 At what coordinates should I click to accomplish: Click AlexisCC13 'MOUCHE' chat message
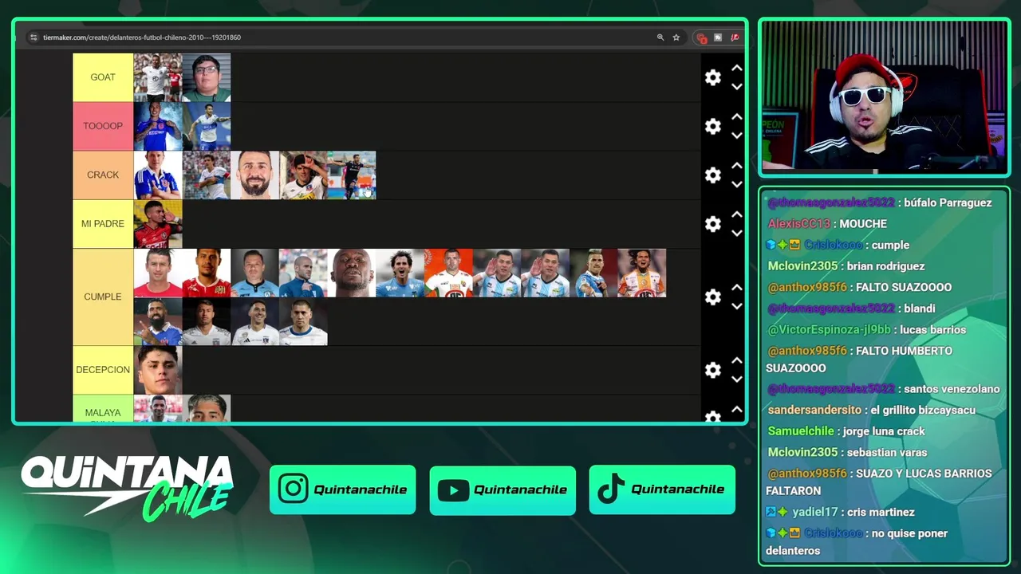[x=827, y=224]
